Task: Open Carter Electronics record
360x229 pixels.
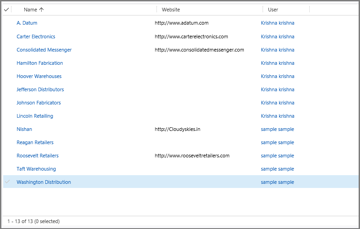Action: (x=36, y=36)
